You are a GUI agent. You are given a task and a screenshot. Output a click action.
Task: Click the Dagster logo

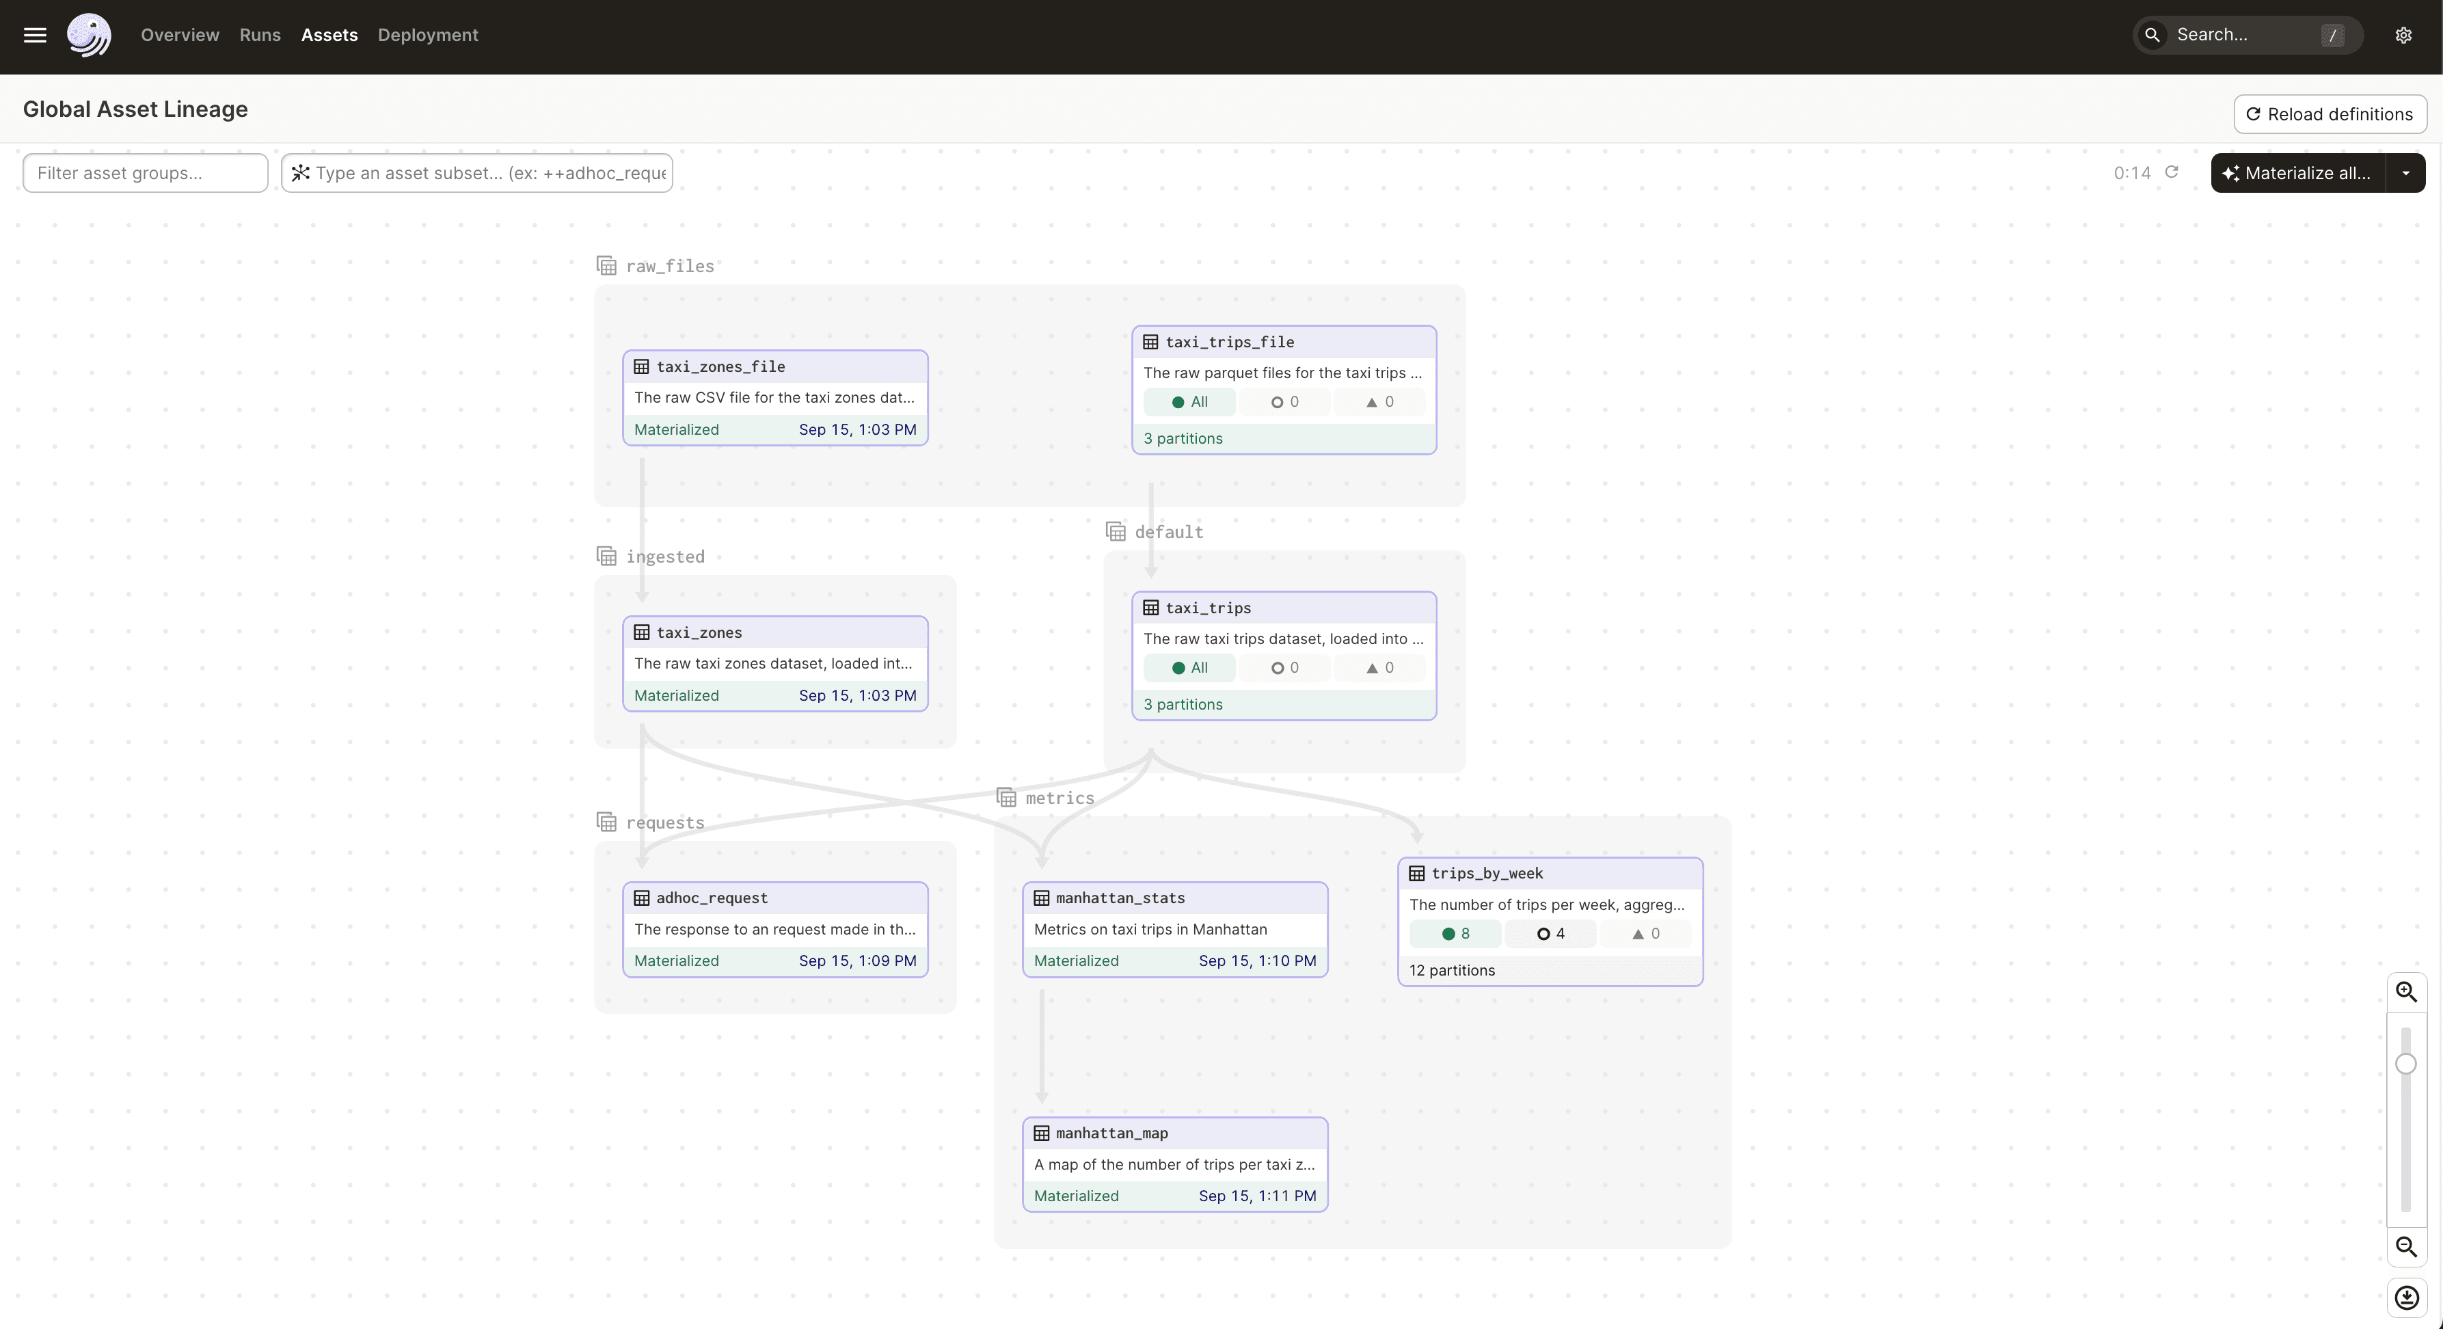coord(88,35)
